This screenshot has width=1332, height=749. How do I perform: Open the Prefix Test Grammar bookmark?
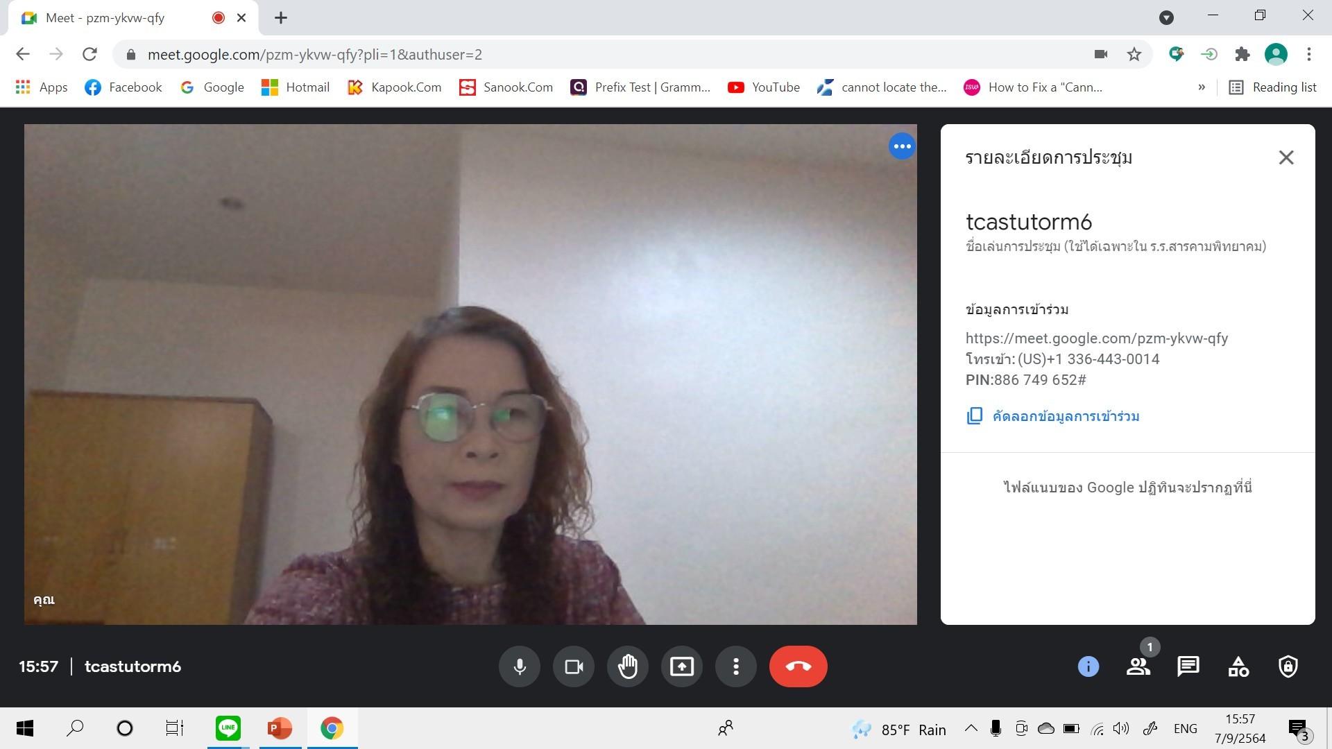(640, 87)
